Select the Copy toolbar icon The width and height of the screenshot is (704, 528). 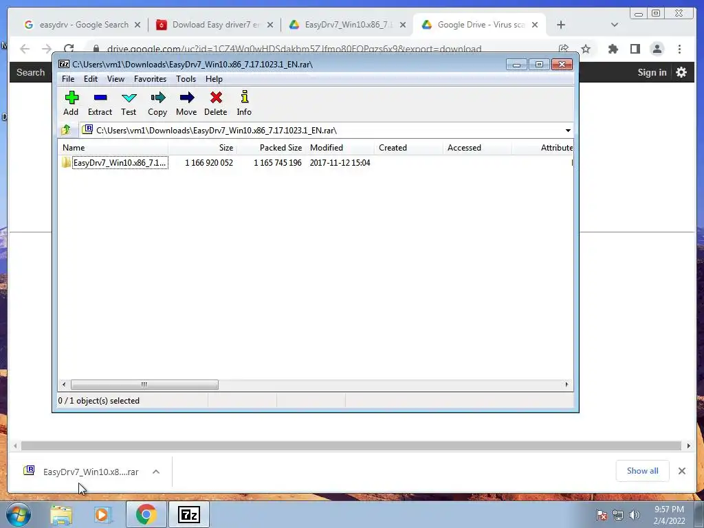click(157, 103)
